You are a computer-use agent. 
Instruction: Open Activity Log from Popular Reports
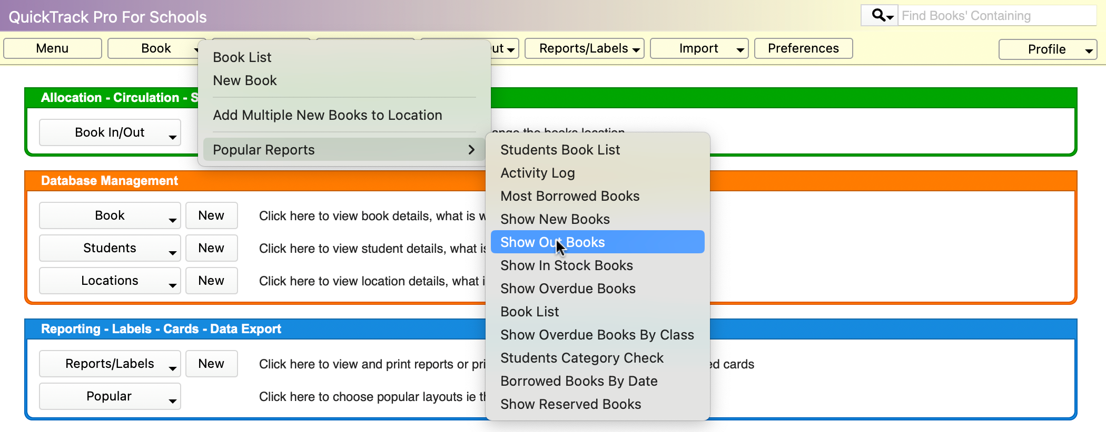pyautogui.click(x=537, y=173)
